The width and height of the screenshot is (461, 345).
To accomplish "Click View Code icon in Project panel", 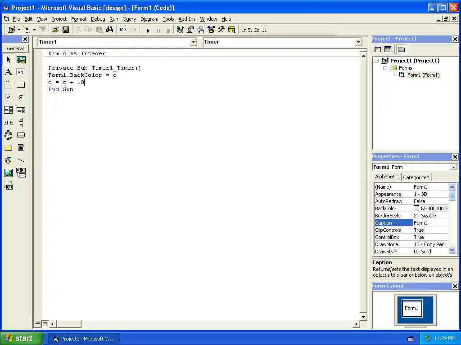I will (378, 49).
